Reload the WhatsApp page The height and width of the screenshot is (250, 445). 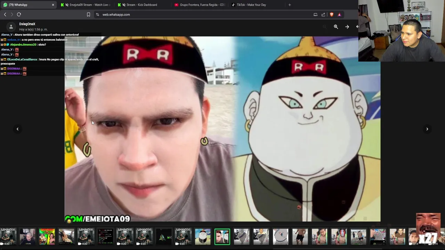[x=19, y=15]
